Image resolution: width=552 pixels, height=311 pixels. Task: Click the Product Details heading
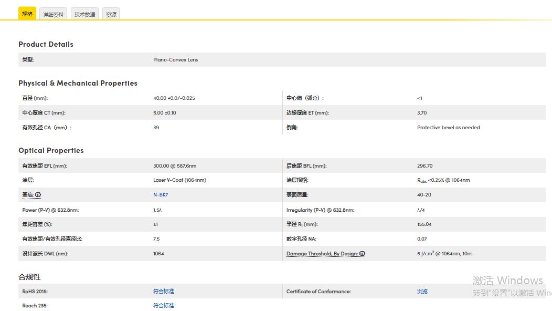pos(46,45)
